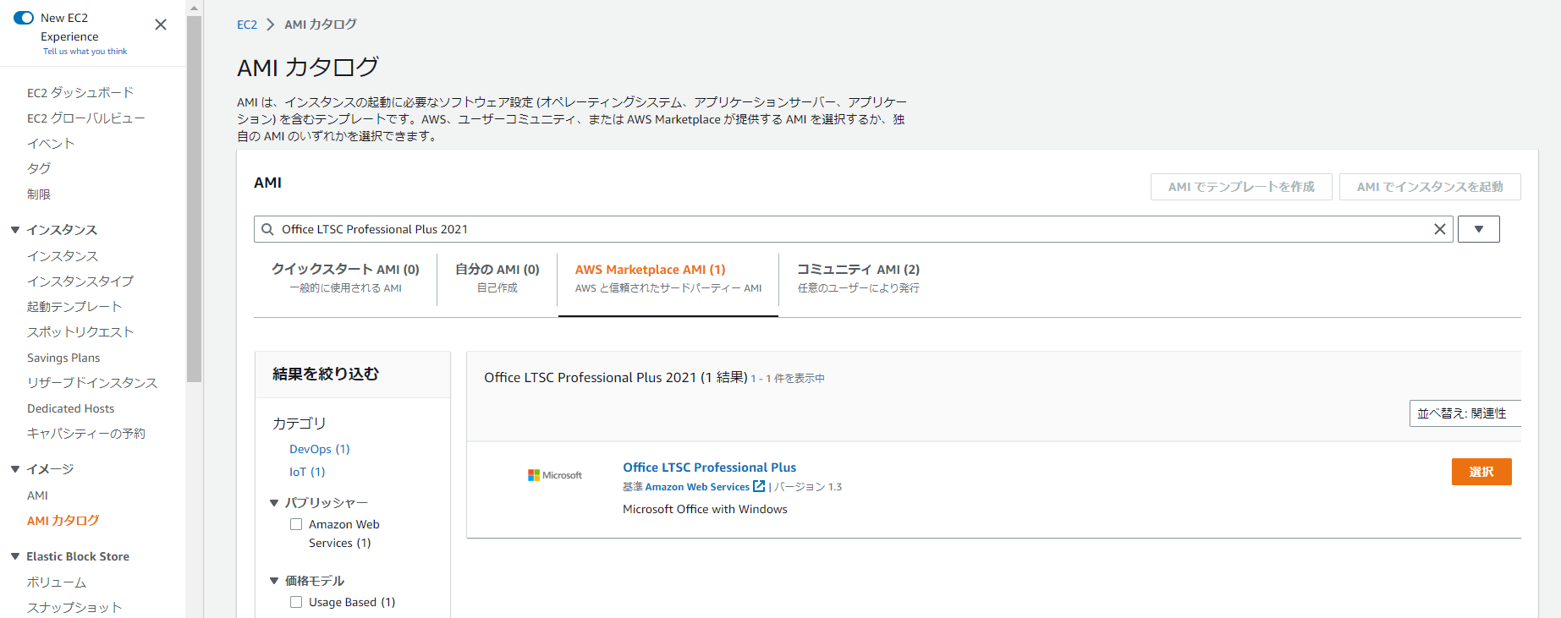Check the Usage Based (1) checkbox

point(296,602)
